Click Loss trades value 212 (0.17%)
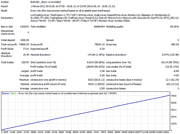 point(172,67)
